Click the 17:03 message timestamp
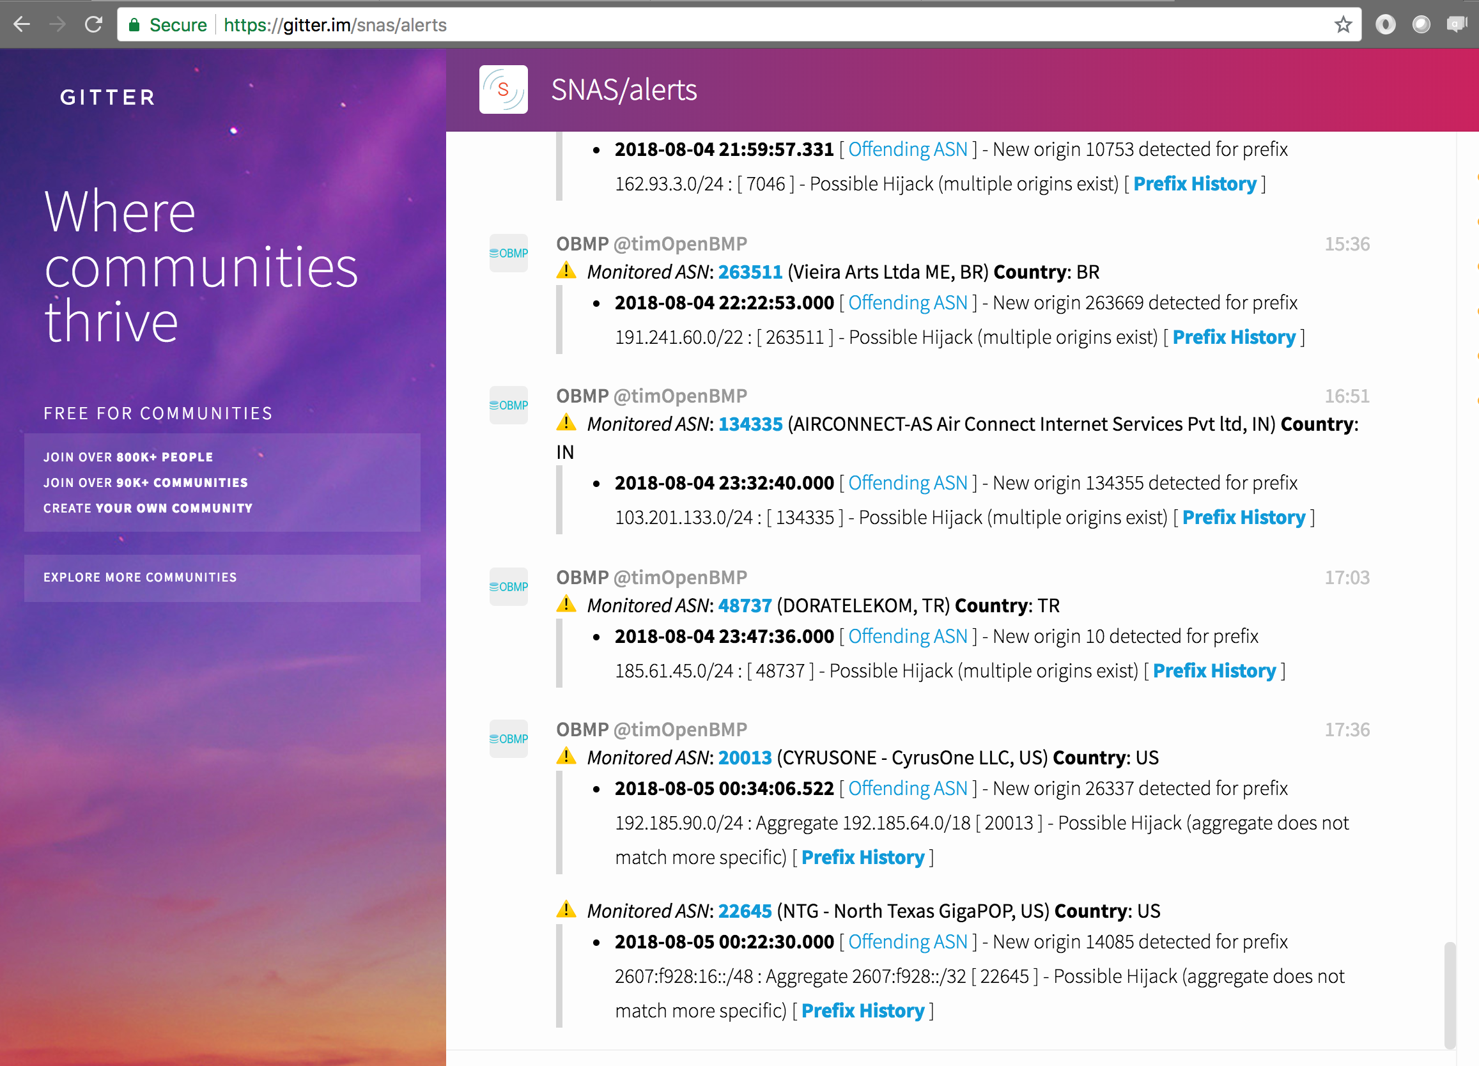Screen dimensions: 1479x1066 [x=1347, y=578]
